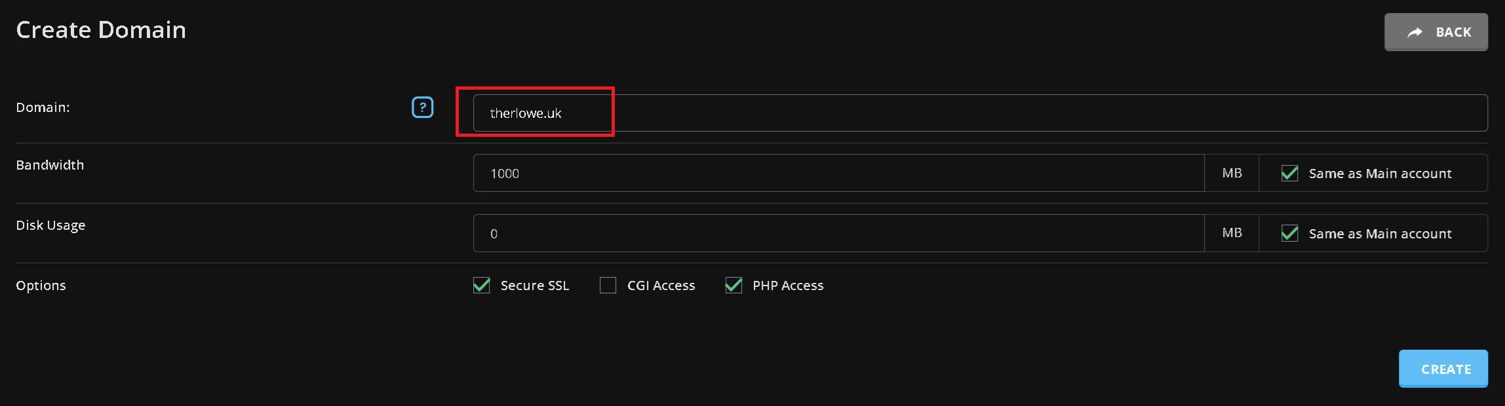This screenshot has height=406, width=1505.
Task: Select the Disk Usage field showing 0
Action: tap(839, 234)
